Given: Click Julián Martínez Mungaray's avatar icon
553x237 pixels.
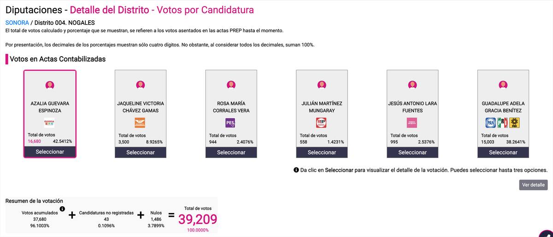Looking at the screenshot, I should pyautogui.click(x=322, y=85).
